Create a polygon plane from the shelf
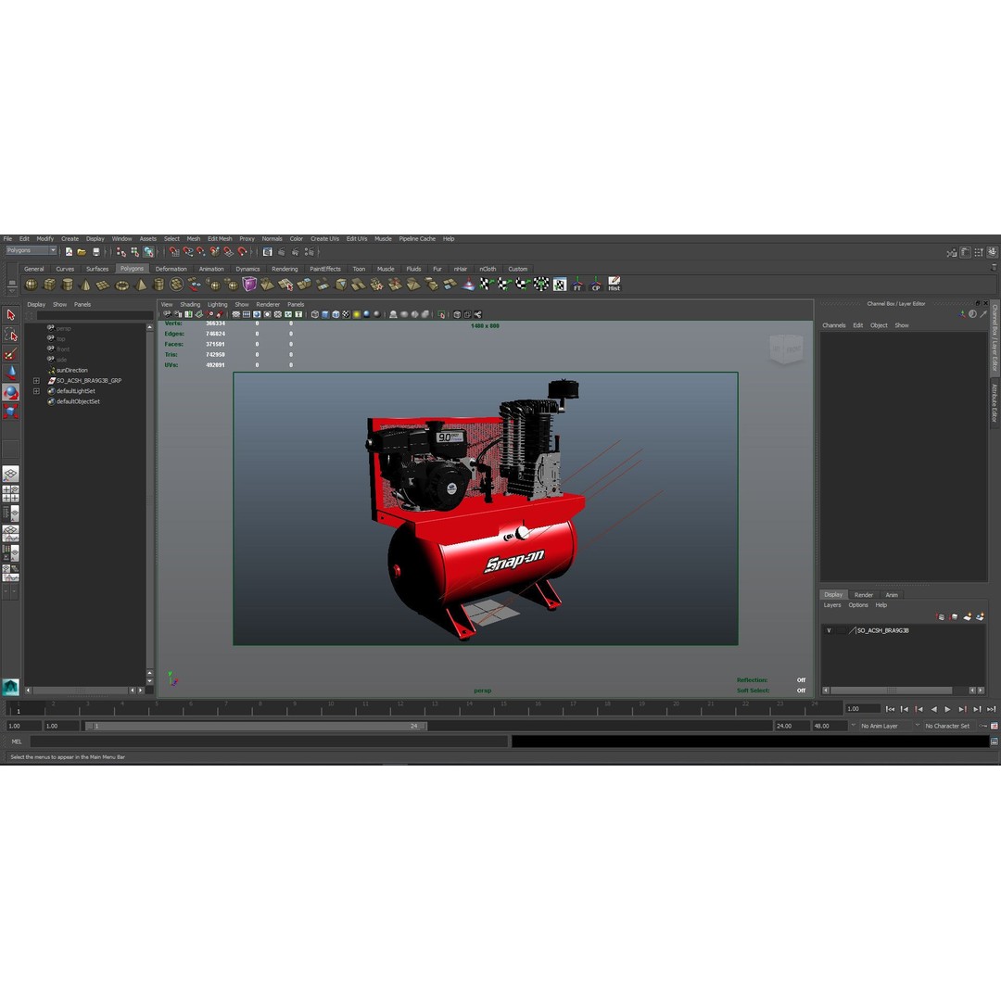This screenshot has width=1001, height=1001. click(103, 285)
